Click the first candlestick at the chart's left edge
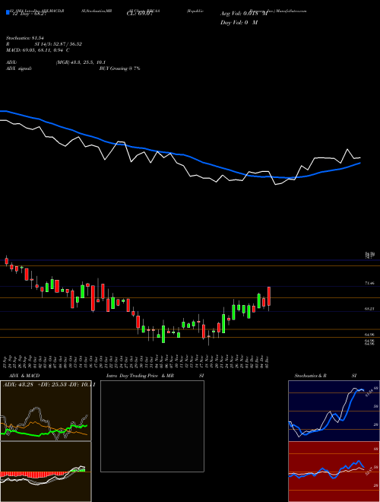380x502 pixels. 6,261
